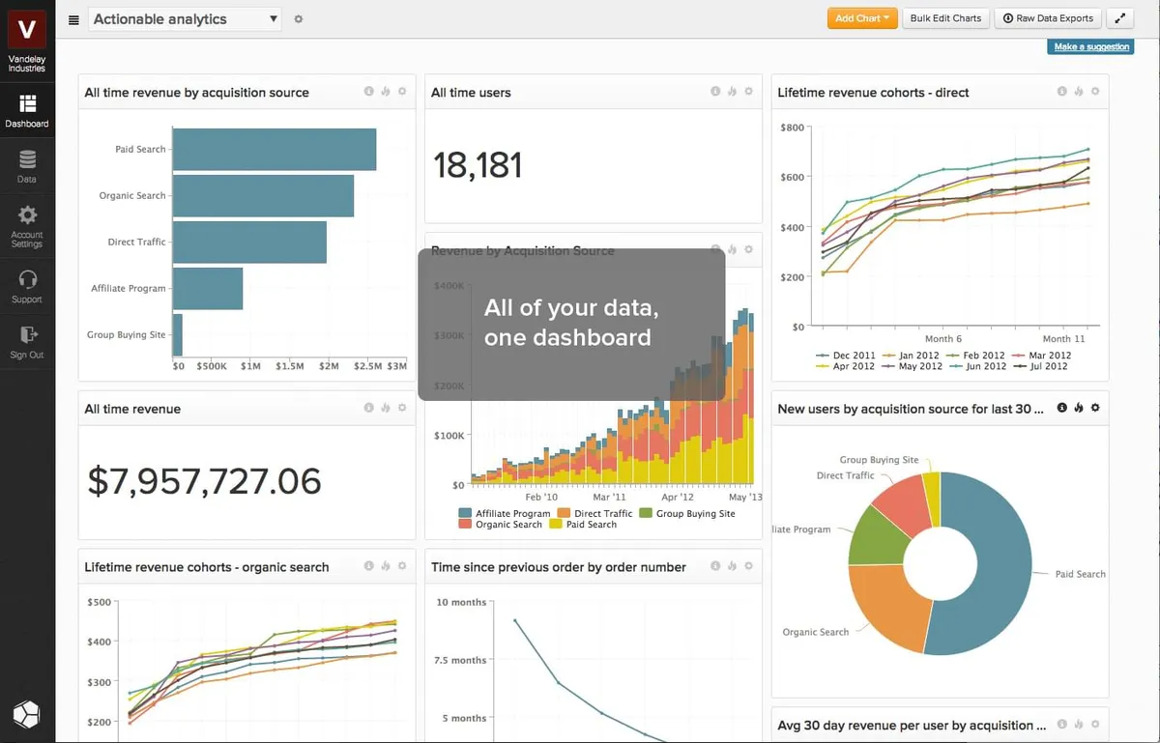
Task: Expand the Actionable analytics dashboard dropdown
Action: tap(274, 18)
